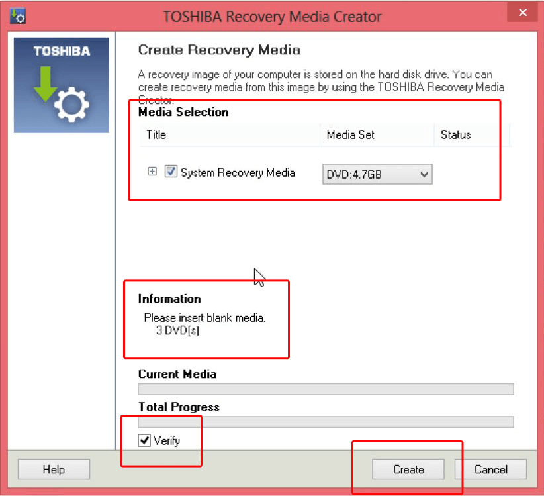Close the Recovery Media Creator window
This screenshot has width=544, height=496.
(522, 13)
